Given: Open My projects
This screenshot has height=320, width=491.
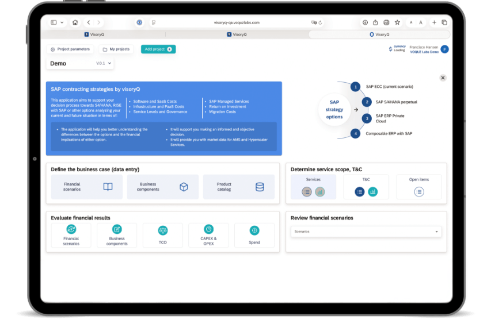Looking at the screenshot, I should click(x=116, y=49).
